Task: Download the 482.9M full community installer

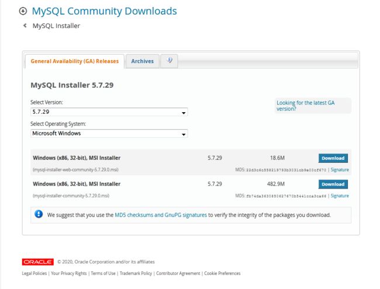Action: tap(333, 184)
